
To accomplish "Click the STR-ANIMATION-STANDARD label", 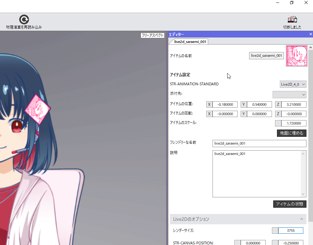I will [x=194, y=84].
